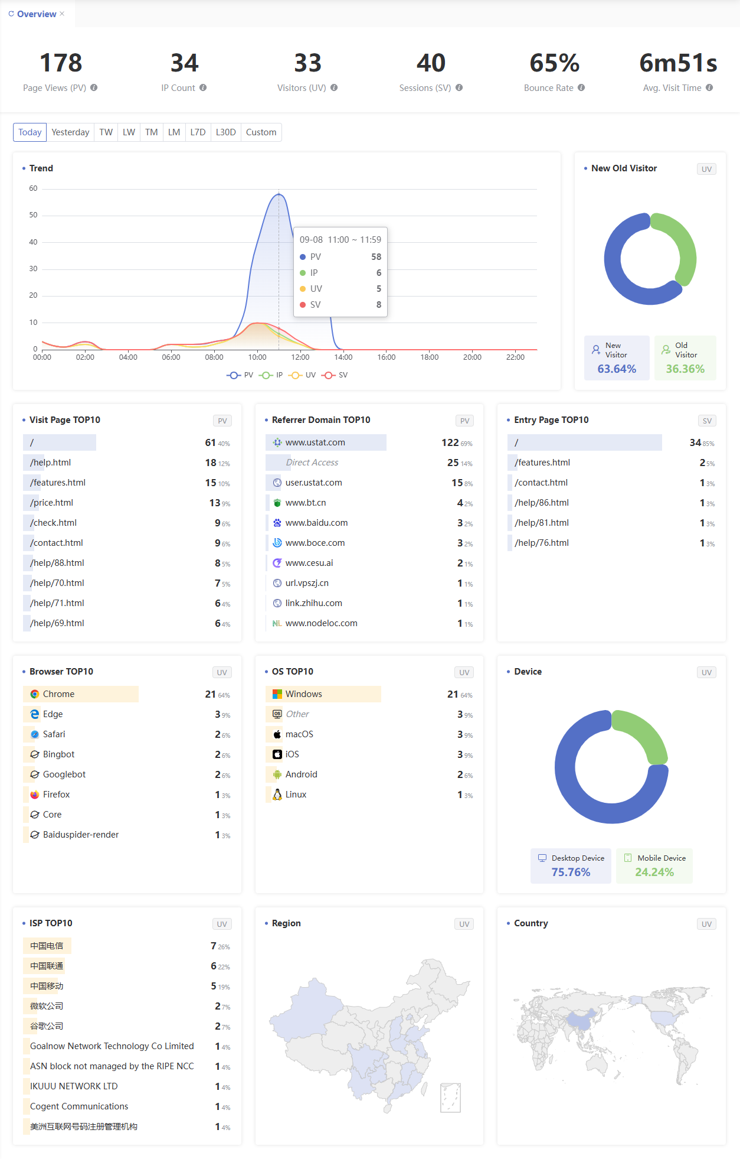Image resolution: width=740 pixels, height=1159 pixels.
Task: Switch to the Yesterday date range
Action: pos(70,132)
